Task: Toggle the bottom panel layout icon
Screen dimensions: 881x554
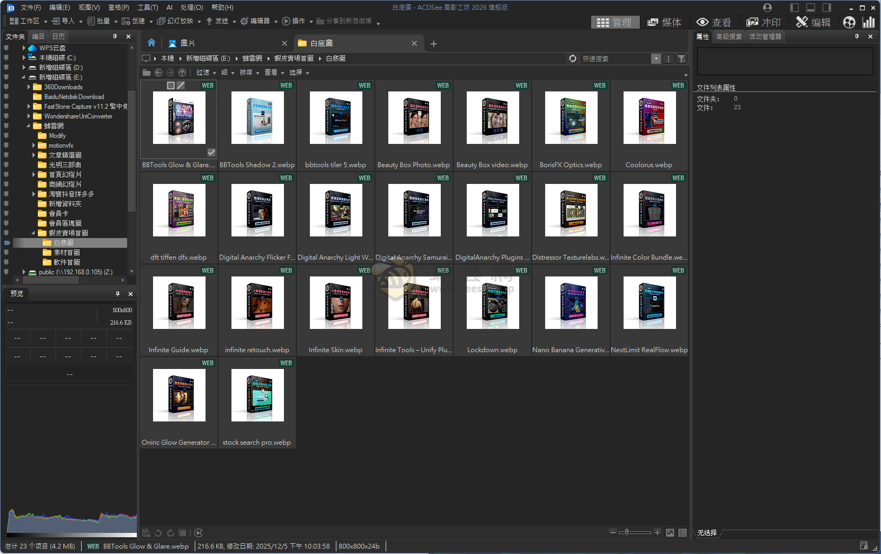Action: tap(811, 8)
